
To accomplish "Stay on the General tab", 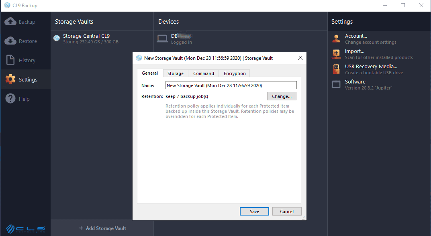I will [x=150, y=73].
